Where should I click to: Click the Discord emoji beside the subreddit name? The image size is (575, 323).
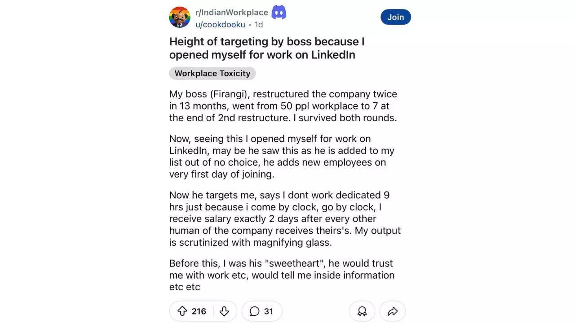pyautogui.click(x=279, y=12)
